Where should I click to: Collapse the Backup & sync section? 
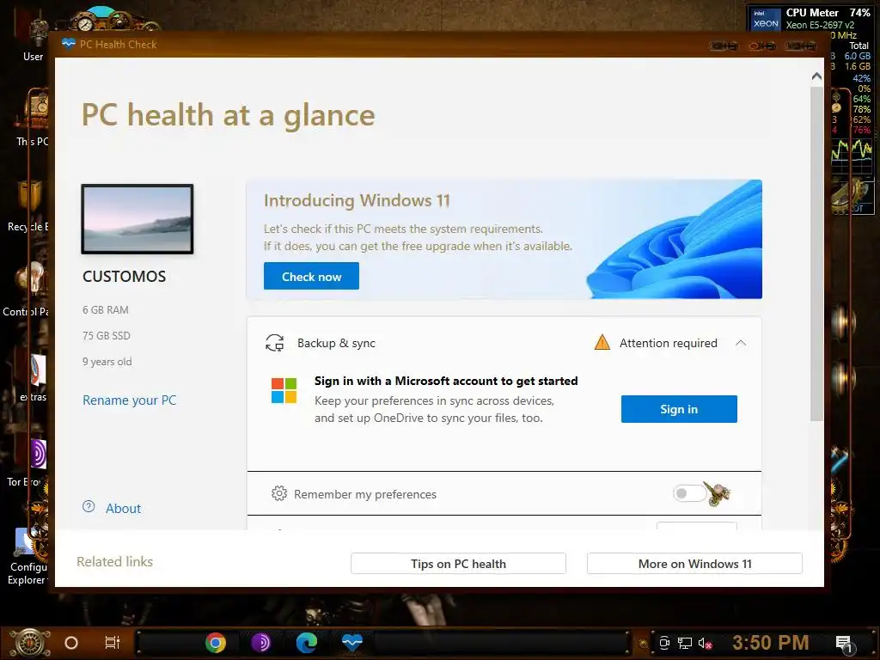point(741,343)
